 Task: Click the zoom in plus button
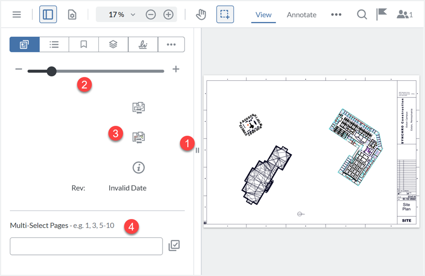168,15
